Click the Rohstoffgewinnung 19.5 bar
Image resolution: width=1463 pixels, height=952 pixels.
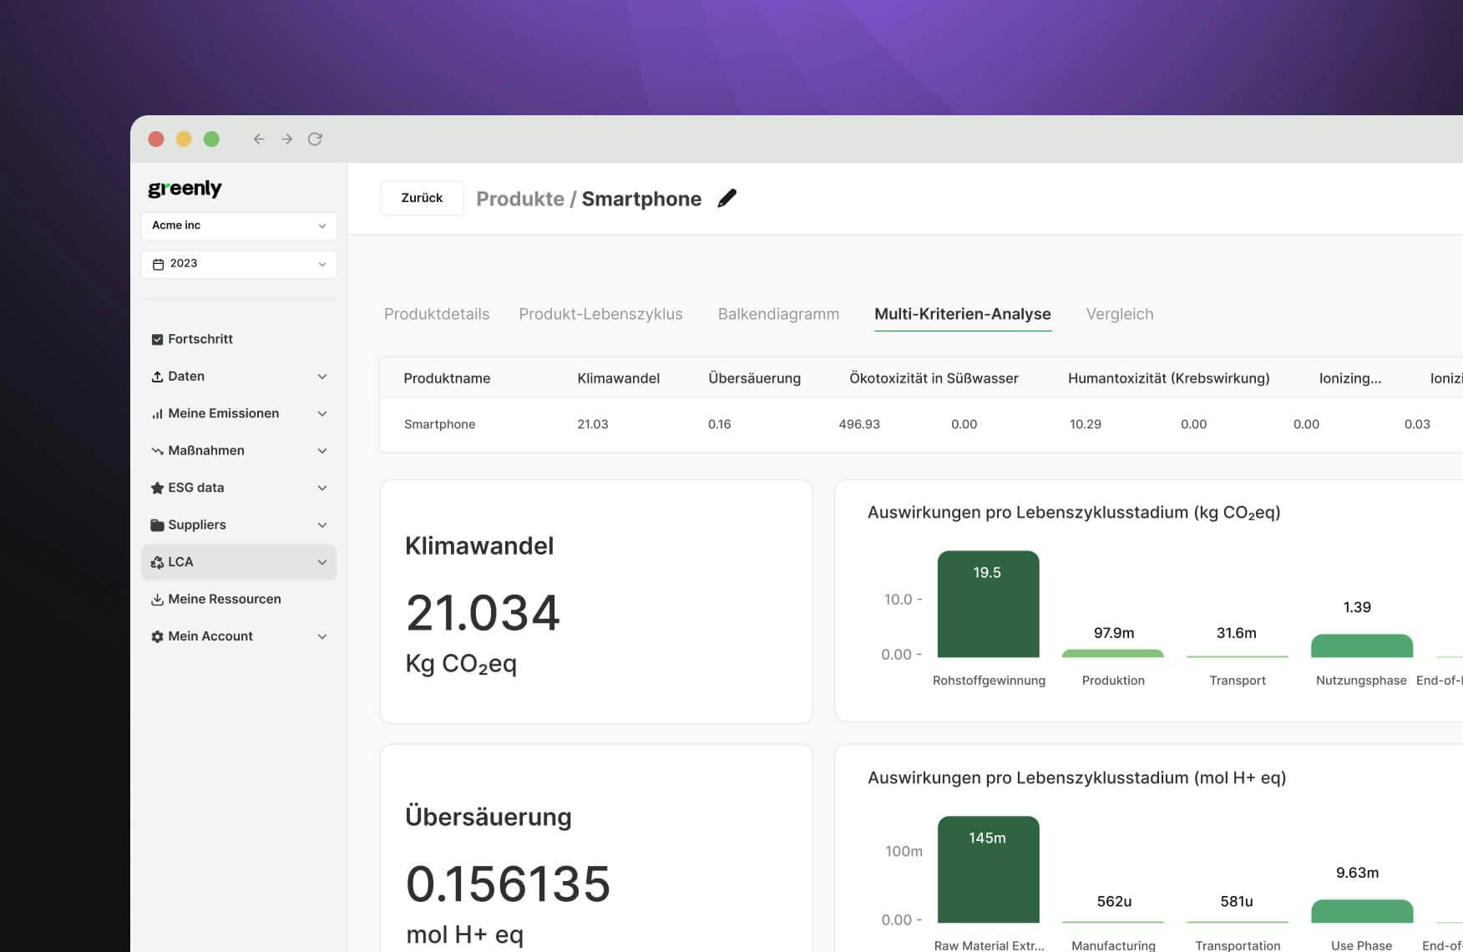(989, 604)
